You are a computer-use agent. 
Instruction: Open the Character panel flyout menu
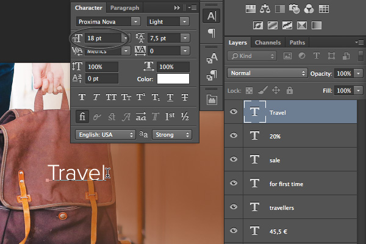point(193,8)
